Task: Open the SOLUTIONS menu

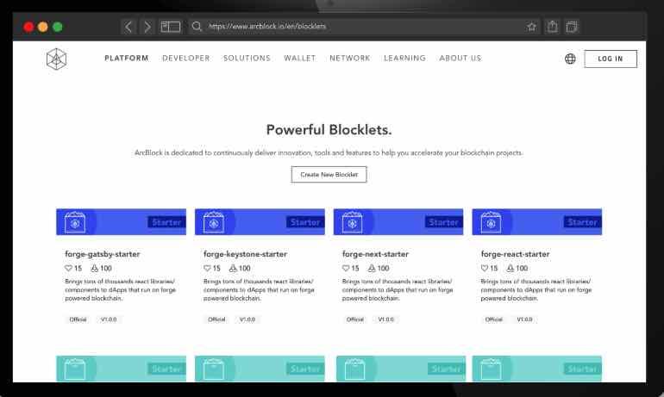Action: coord(247,59)
